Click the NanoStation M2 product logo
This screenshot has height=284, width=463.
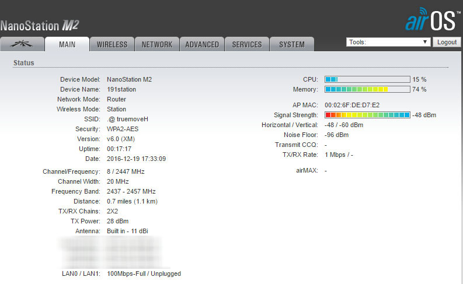pos(40,26)
